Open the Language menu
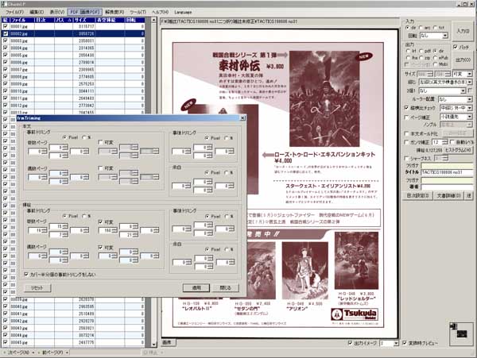This screenshot has height=358, width=477. (x=183, y=12)
